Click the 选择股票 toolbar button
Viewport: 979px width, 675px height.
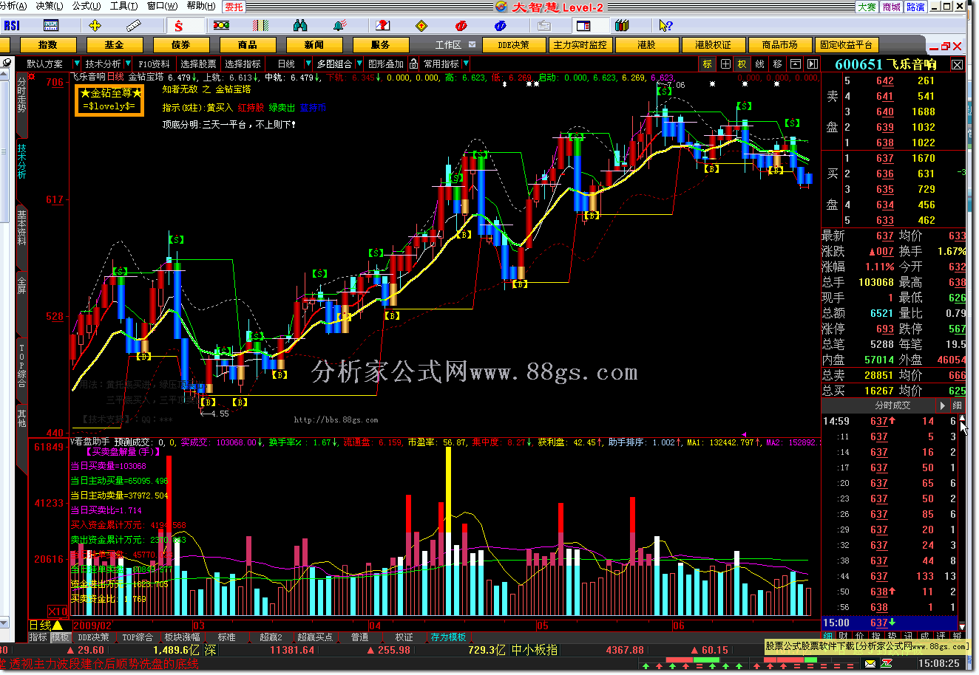198,64
